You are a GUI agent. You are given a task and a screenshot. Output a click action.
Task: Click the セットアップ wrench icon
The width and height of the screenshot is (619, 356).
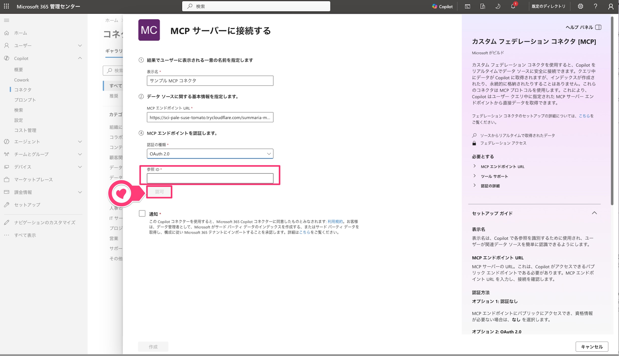[7, 205]
